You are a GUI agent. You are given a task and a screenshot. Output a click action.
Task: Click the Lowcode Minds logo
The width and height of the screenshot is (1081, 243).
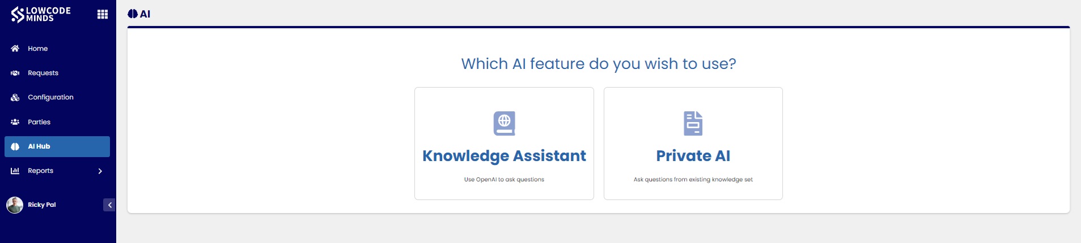[41, 14]
